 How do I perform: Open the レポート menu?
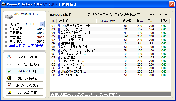[149, 15]
